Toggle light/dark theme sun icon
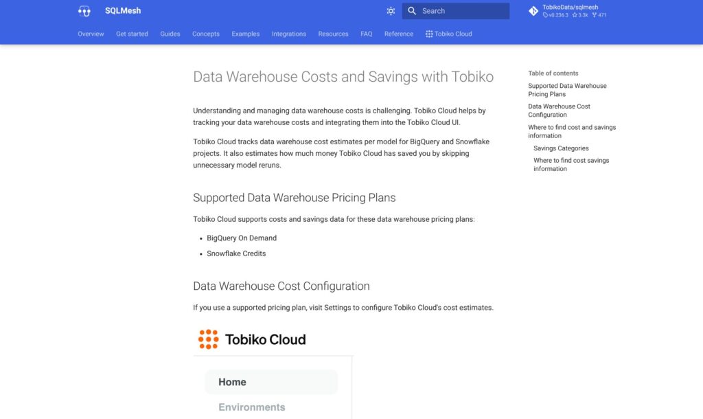 (x=391, y=11)
